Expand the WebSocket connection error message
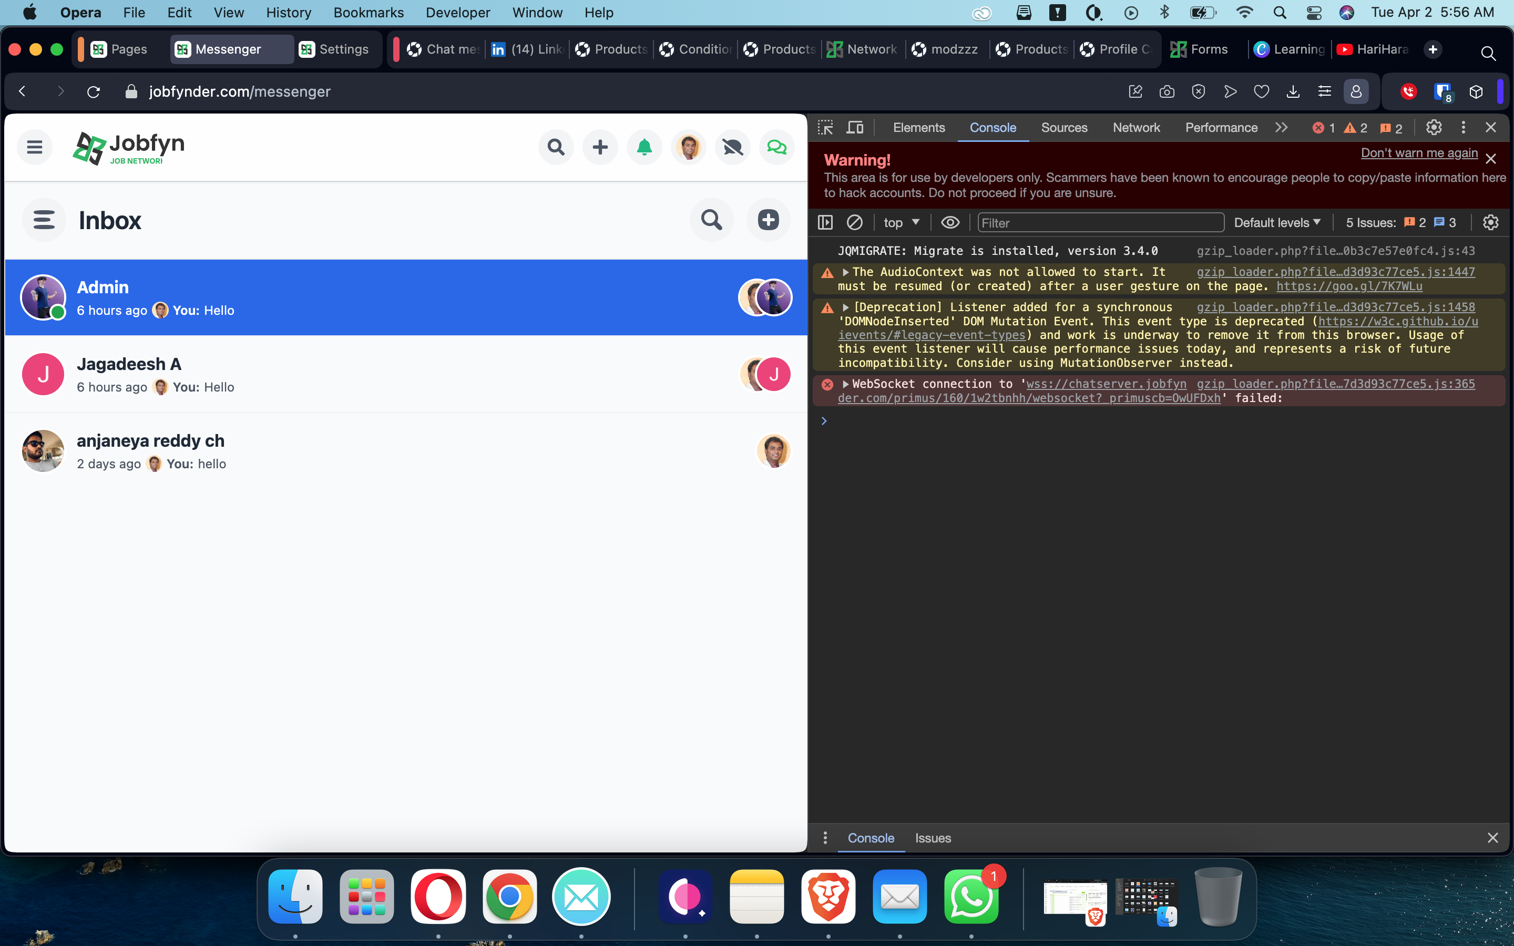 (x=845, y=384)
